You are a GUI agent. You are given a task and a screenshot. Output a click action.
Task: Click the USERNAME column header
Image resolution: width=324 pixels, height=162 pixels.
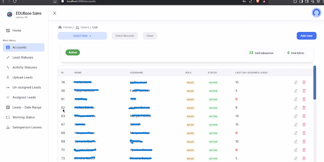point(137,73)
